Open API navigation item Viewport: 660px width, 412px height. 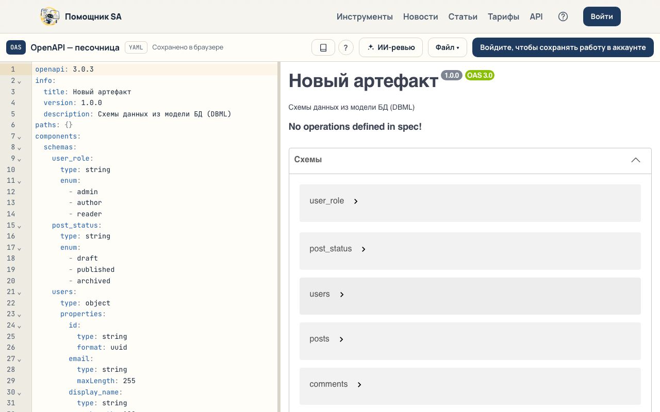click(536, 16)
